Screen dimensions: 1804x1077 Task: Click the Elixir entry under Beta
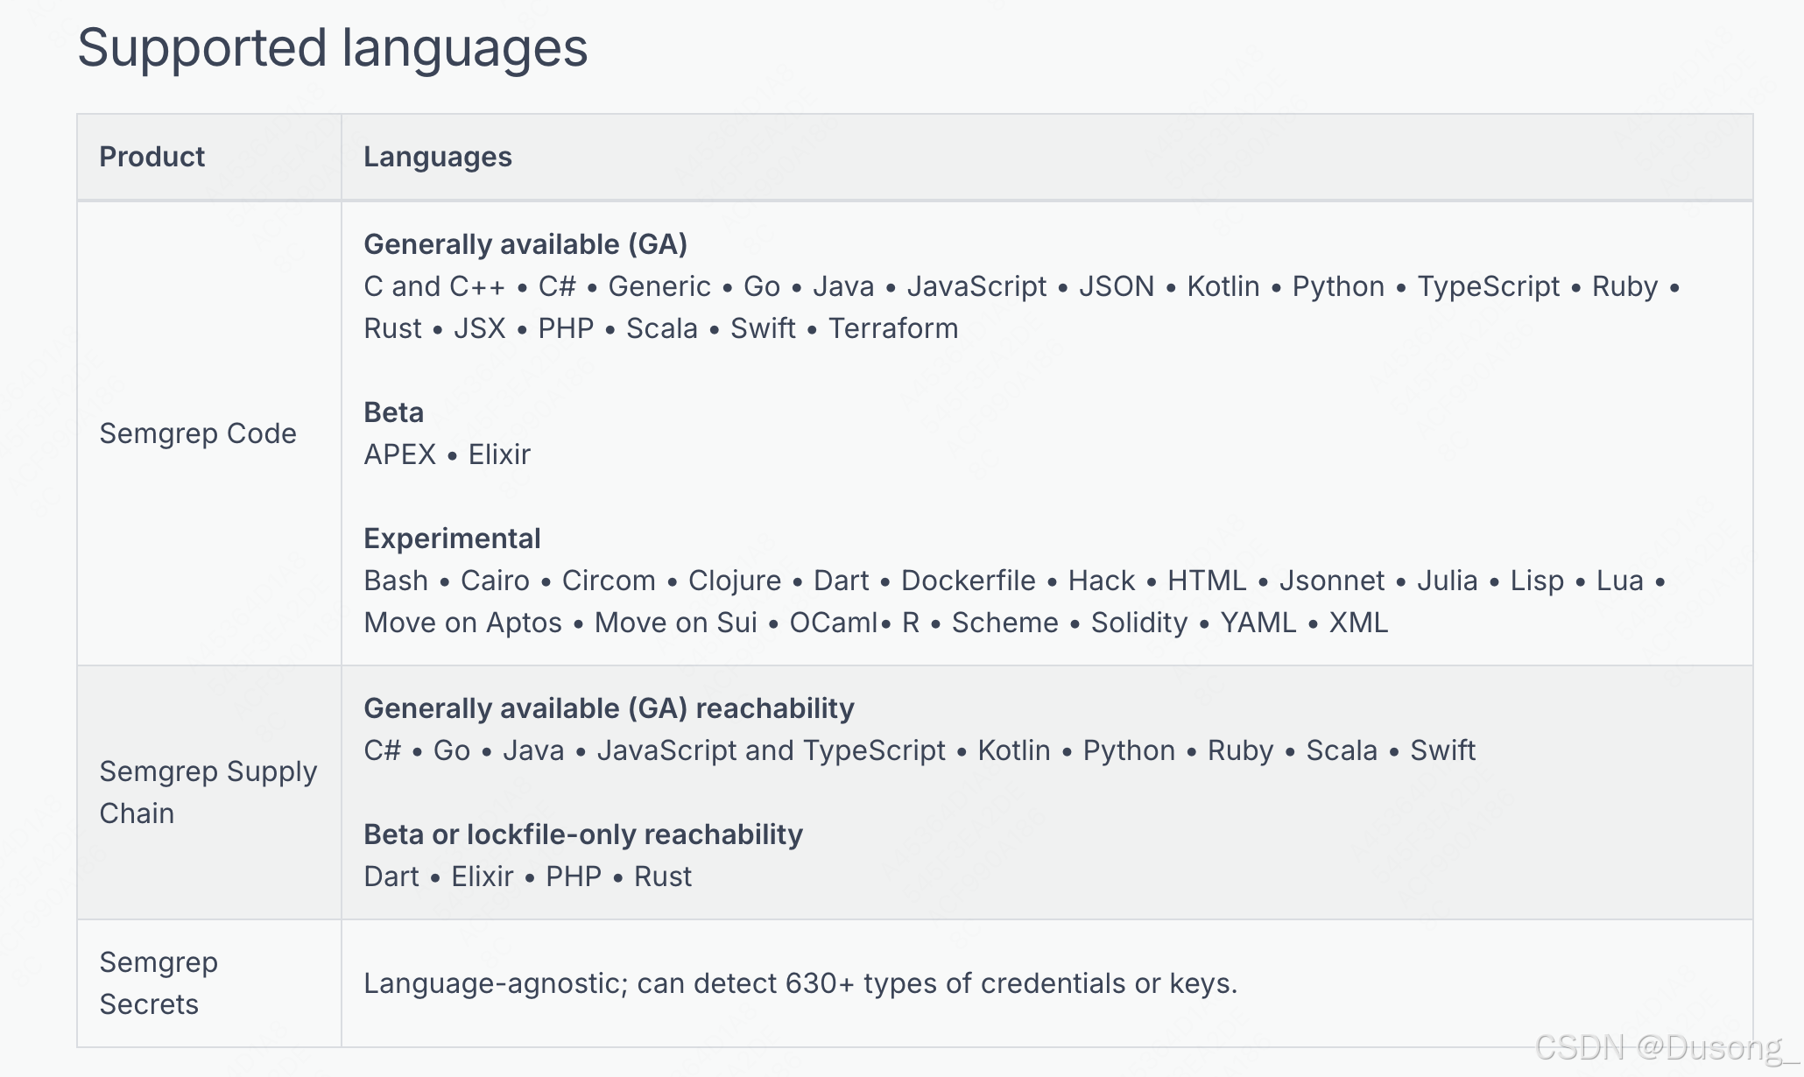pos(499,454)
